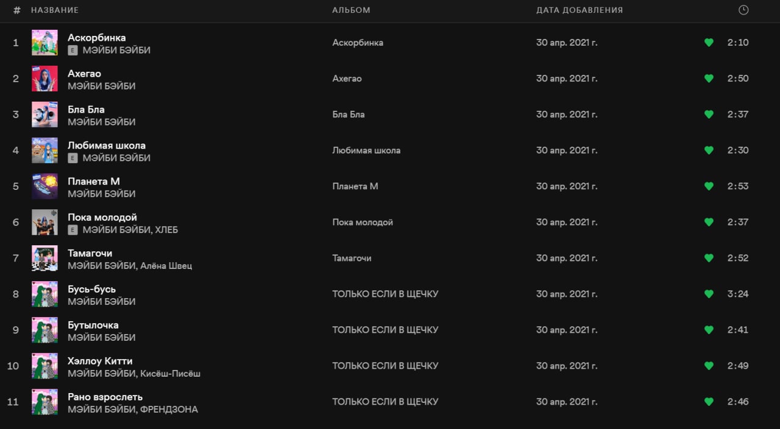Sort by the ДАТА ДОБАВЛЕНИЯ column header

(580, 10)
